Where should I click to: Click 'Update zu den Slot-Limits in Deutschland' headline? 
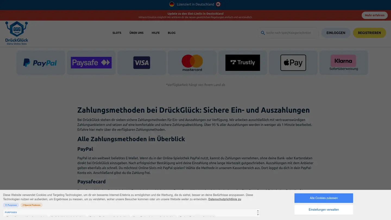pos(195,14)
